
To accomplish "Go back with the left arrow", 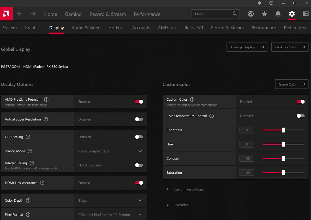I will coord(19,14).
